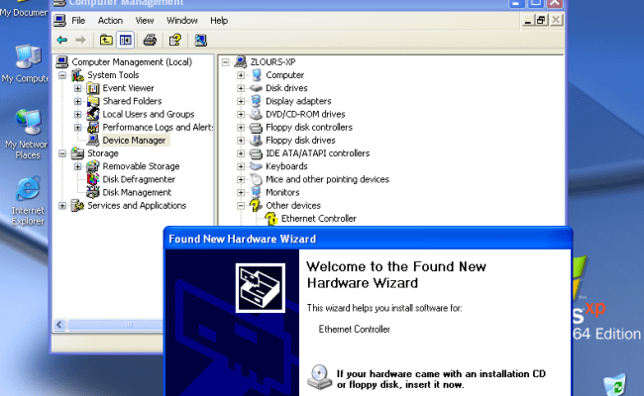Click the Scan for hardware changes icon

[x=200, y=40]
